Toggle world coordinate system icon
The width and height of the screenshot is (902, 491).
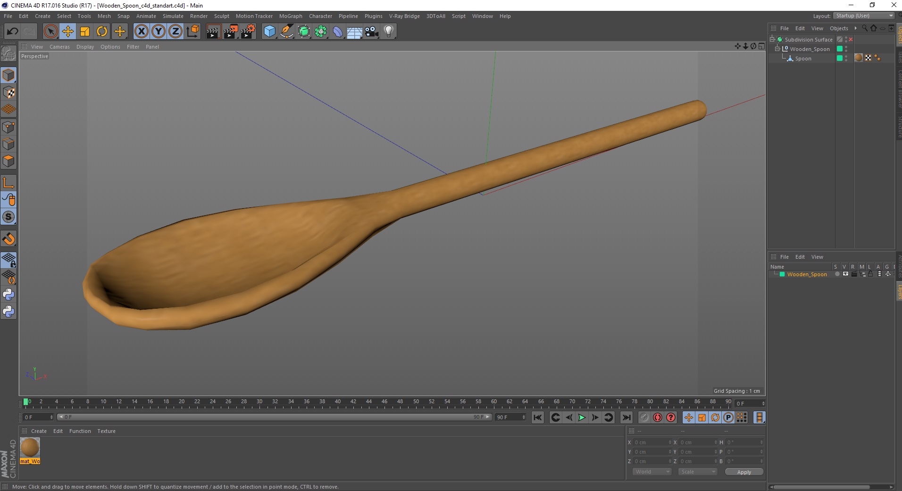192,32
